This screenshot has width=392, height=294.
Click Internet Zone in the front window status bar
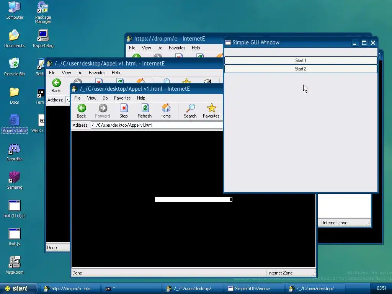tap(281, 273)
